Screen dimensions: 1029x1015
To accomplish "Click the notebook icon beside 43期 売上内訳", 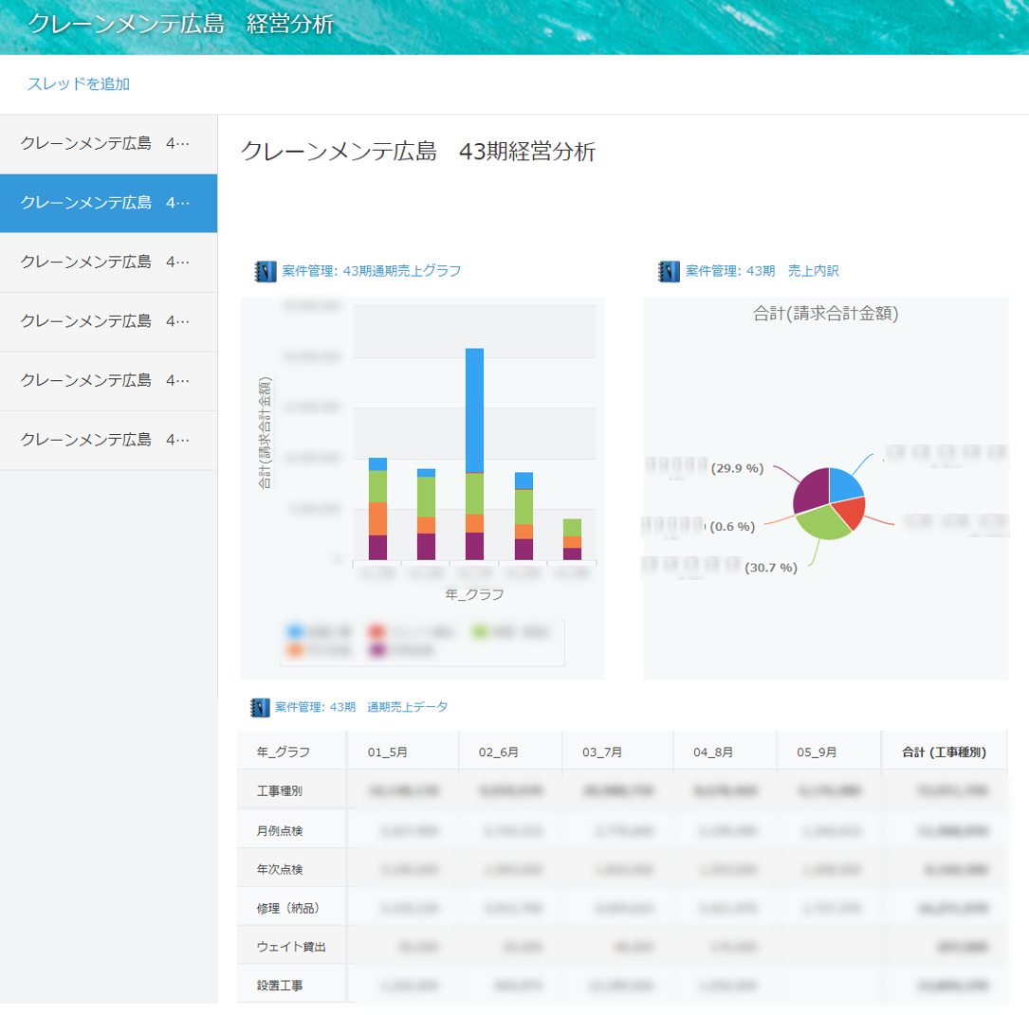I will pos(669,272).
